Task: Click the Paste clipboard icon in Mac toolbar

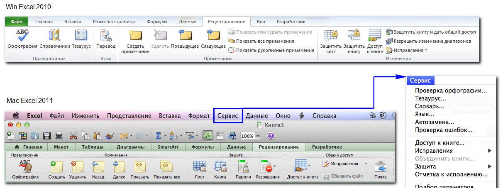Action: tap(98, 135)
